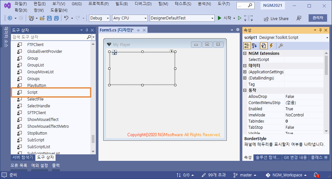332x179 pixels.
Task: Click the new project toolbar icon
Action: tap(31, 18)
